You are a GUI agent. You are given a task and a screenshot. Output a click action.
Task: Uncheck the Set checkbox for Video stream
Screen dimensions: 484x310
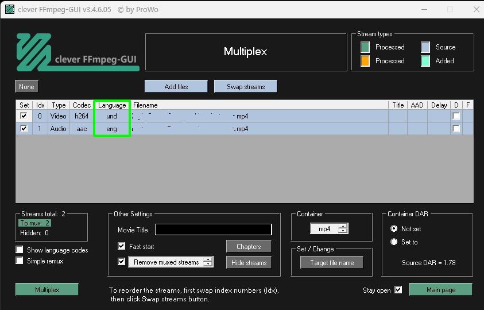pyautogui.click(x=24, y=116)
